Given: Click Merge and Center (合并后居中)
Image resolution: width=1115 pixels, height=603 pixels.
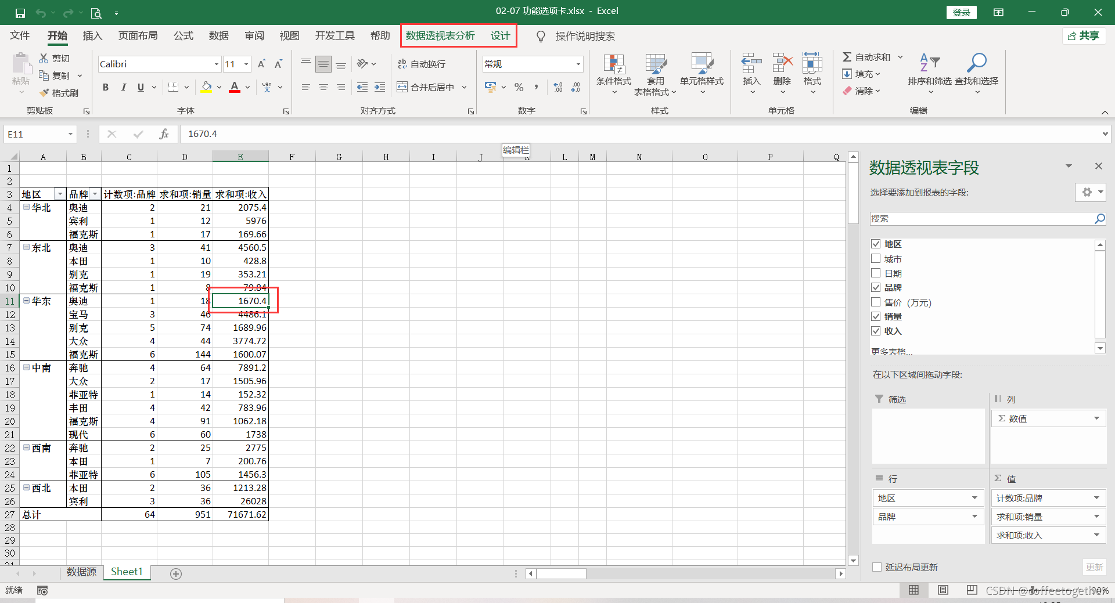Looking at the screenshot, I should 426,87.
